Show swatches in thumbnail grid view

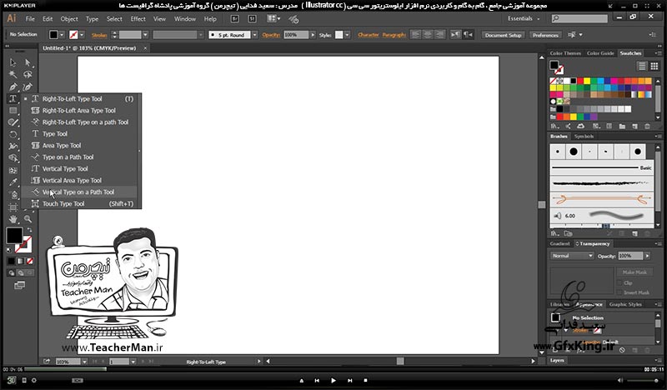coord(654,66)
